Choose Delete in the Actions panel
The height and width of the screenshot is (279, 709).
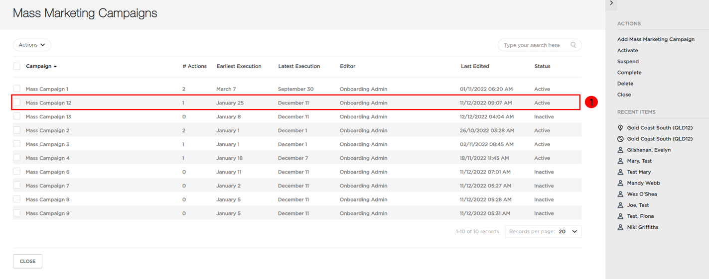click(625, 84)
